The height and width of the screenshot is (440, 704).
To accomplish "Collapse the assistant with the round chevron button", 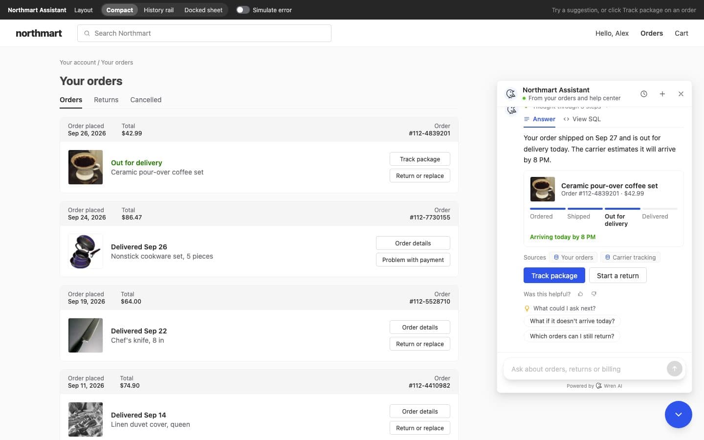I will point(678,415).
